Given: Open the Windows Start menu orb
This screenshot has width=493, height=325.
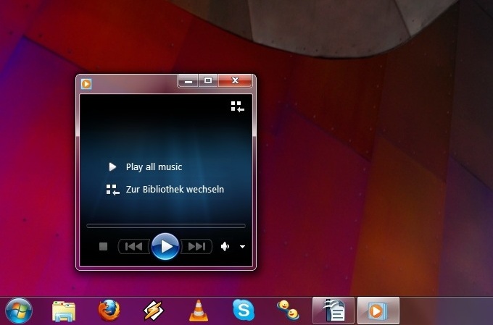Looking at the screenshot, I should 19,311.
